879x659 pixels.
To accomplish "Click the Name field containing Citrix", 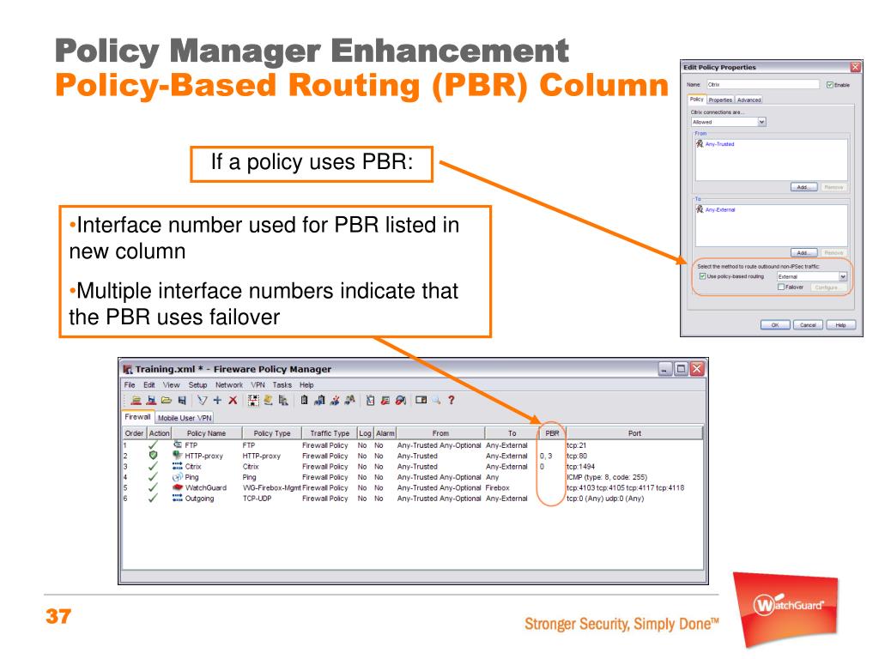I will (762, 85).
